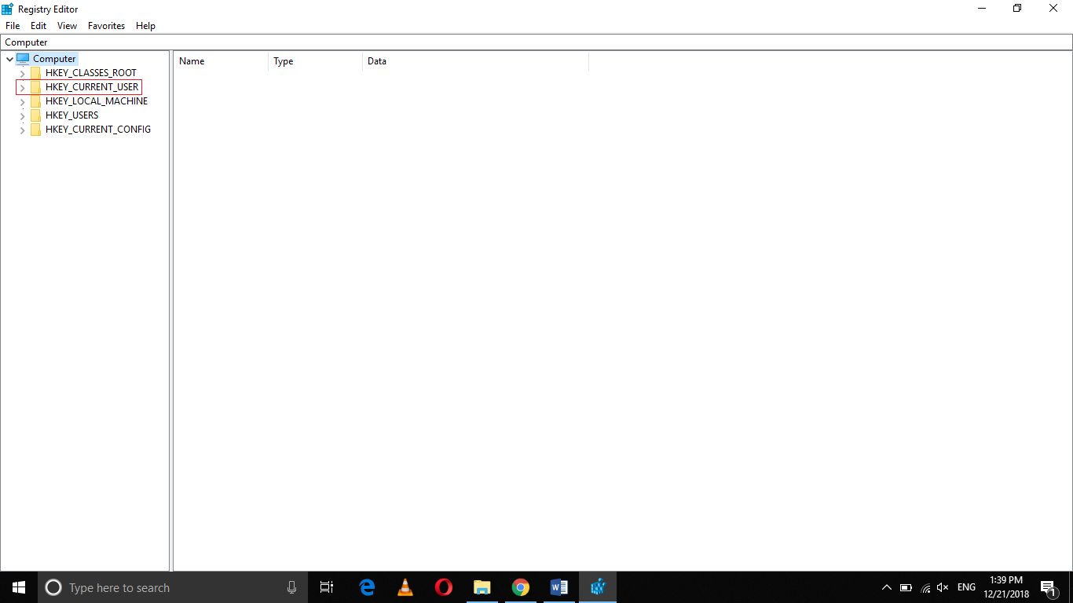1073x603 pixels.
Task: Launch Microsoft Edge from the taskbar
Action: (366, 587)
